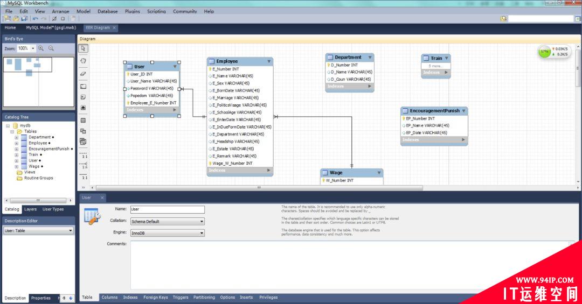The height and width of the screenshot is (304, 582).
Task: Expand the Employee table tree node
Action: 16,143
